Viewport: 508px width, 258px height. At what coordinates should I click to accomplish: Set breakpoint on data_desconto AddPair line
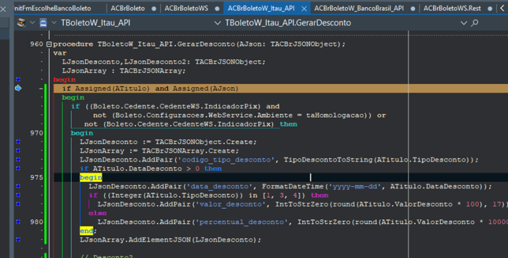pyautogui.click(x=18, y=186)
